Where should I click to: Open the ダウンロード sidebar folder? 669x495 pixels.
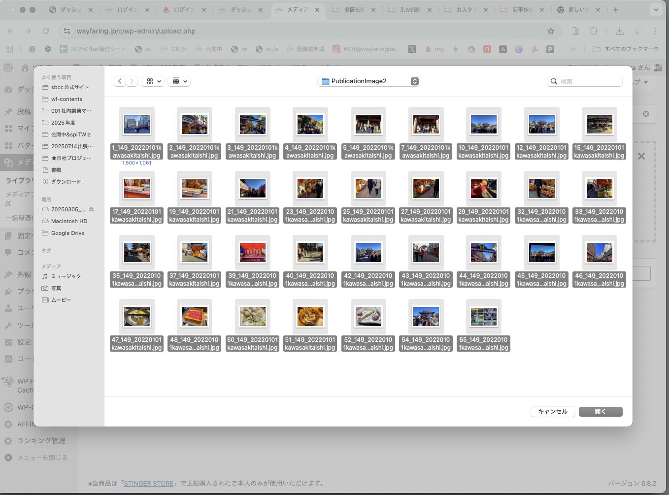66,182
